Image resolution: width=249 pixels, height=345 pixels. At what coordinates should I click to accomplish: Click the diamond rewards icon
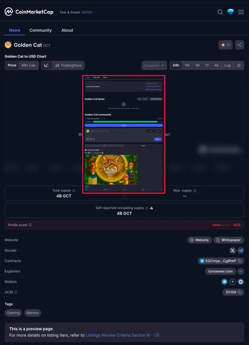pos(231,12)
